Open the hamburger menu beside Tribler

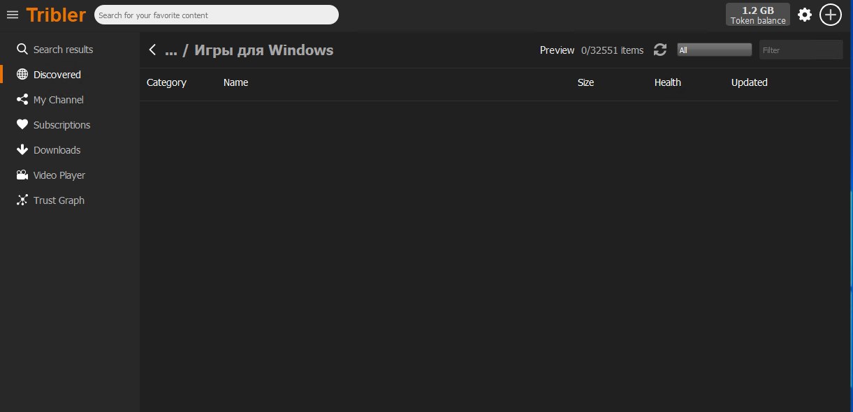(x=13, y=15)
